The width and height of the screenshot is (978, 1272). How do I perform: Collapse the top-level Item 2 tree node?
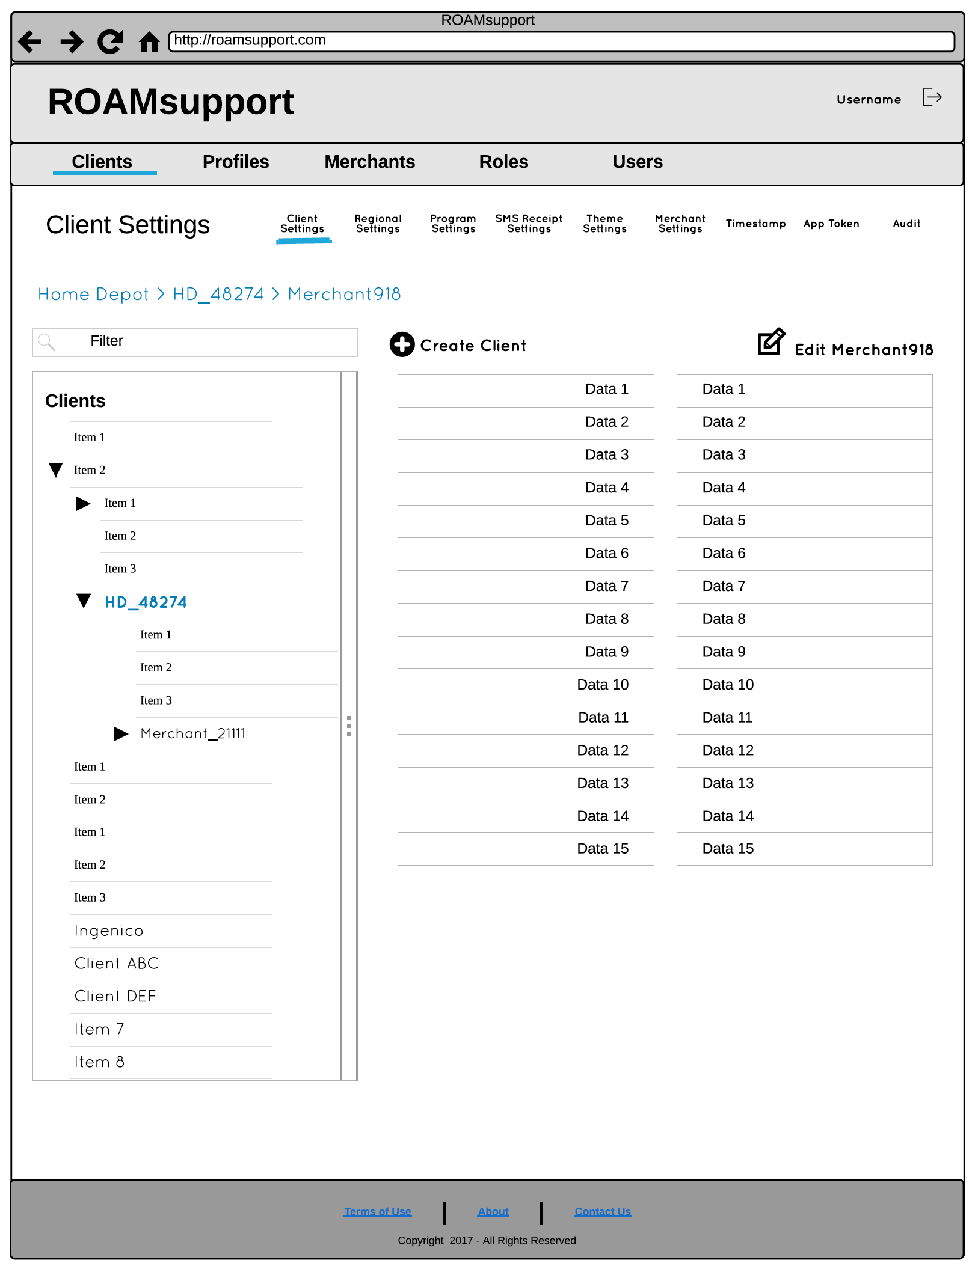point(56,470)
